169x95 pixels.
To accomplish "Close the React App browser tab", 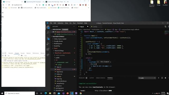I will tap(22, 2).
